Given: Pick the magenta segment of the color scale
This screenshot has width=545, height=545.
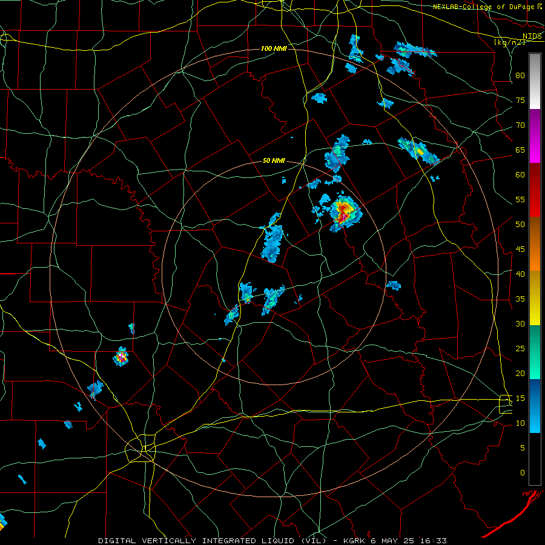Looking at the screenshot, I should [x=535, y=136].
